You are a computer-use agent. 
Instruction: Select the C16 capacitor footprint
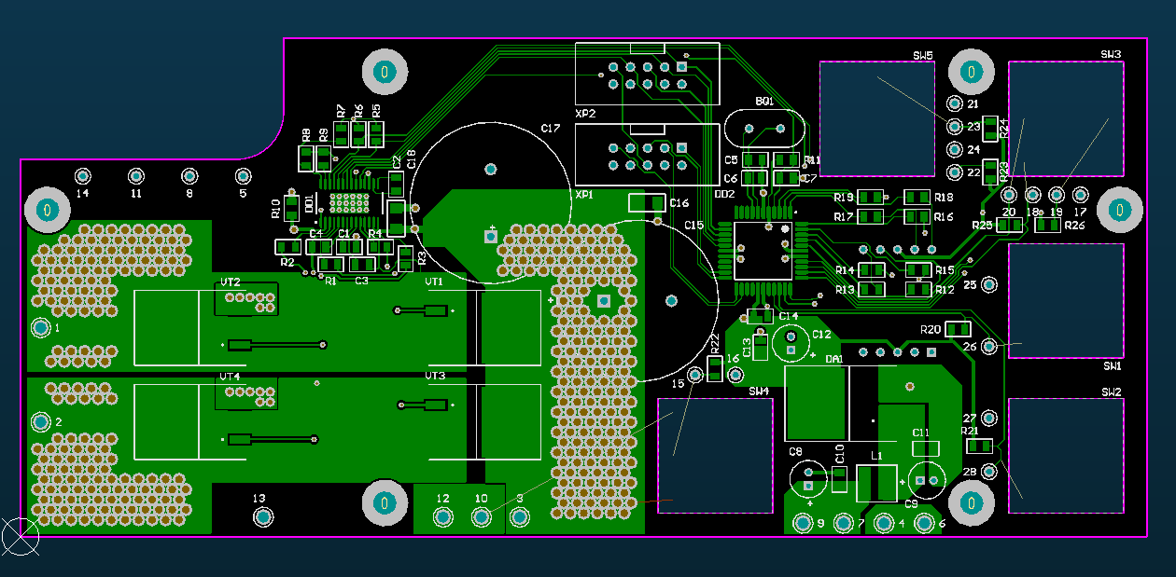click(x=648, y=202)
